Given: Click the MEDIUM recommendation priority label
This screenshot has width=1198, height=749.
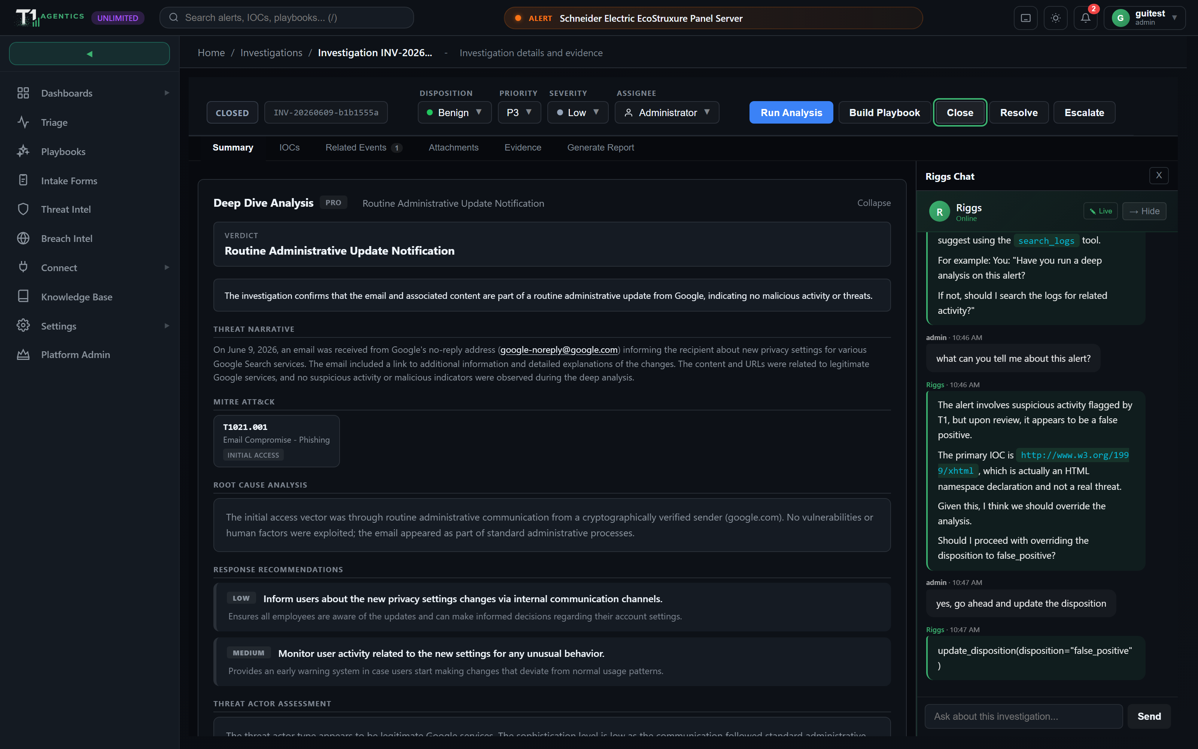Looking at the screenshot, I should (249, 653).
